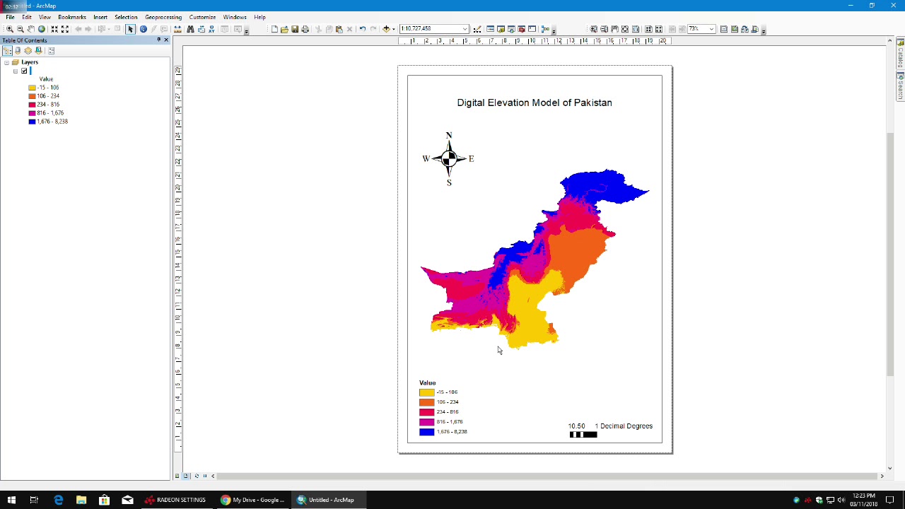Click the Full Extent globe icon
This screenshot has width=905, height=509.
tap(42, 29)
